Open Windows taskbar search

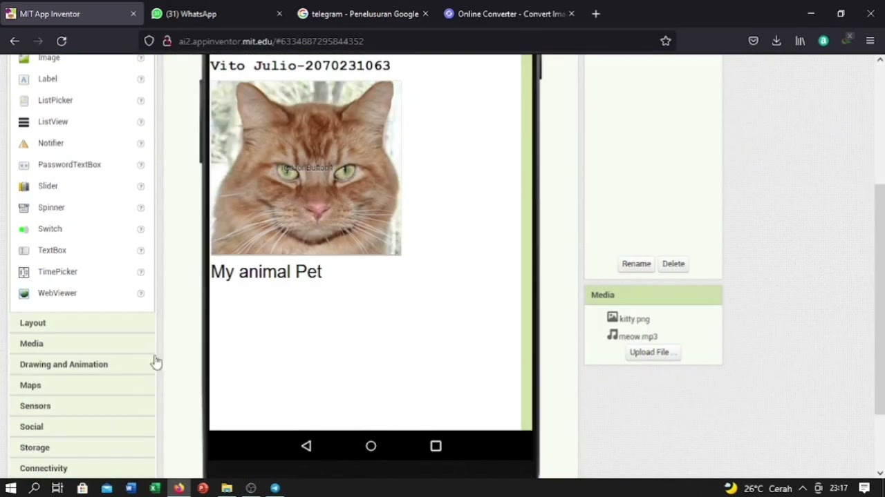pos(34,488)
